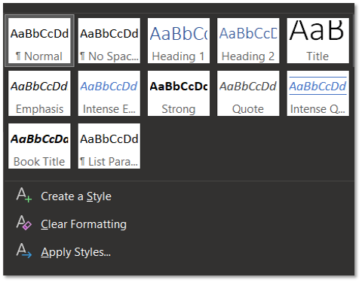Click the Create a Style icon

[24, 195]
